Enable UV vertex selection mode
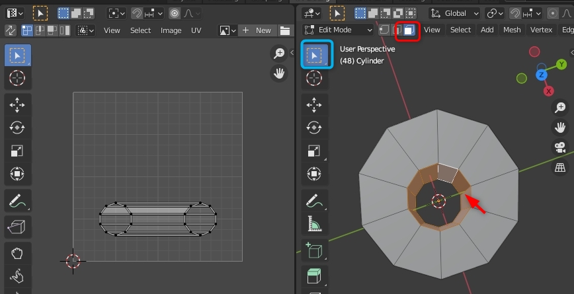 pos(26,30)
